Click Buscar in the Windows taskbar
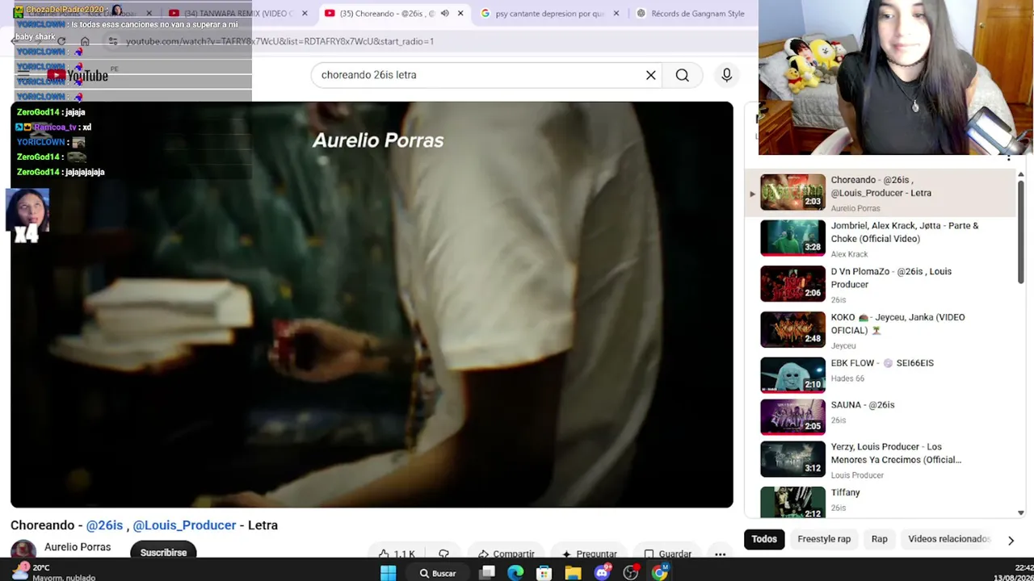 [x=436, y=573]
